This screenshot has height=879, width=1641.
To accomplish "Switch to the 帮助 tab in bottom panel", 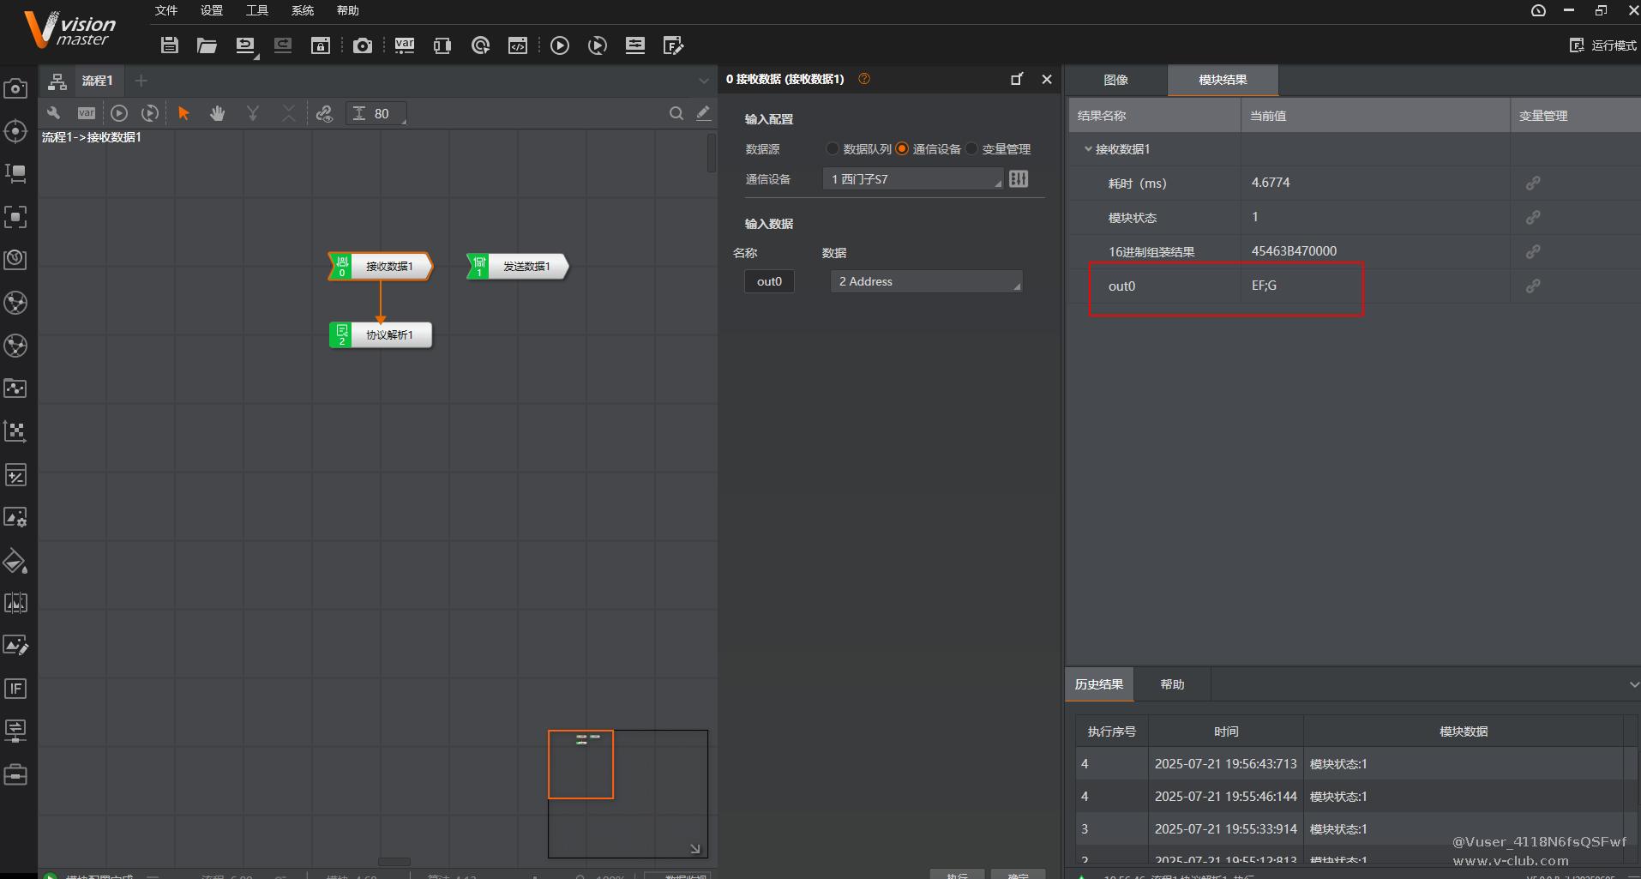I will coord(1172,684).
